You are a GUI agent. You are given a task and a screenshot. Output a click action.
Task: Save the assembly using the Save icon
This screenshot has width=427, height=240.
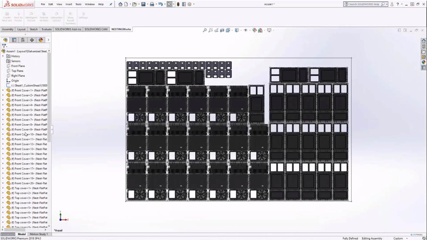pyautogui.click(x=143, y=4)
